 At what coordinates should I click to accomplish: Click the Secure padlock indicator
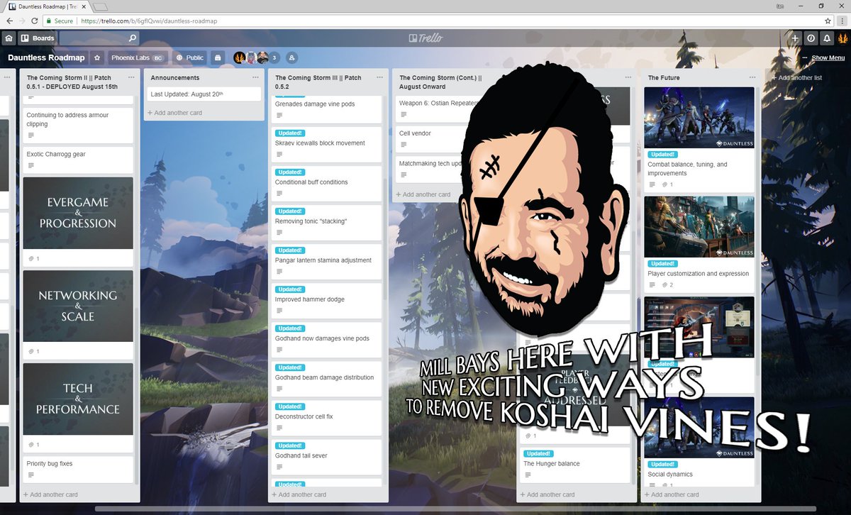[60, 21]
